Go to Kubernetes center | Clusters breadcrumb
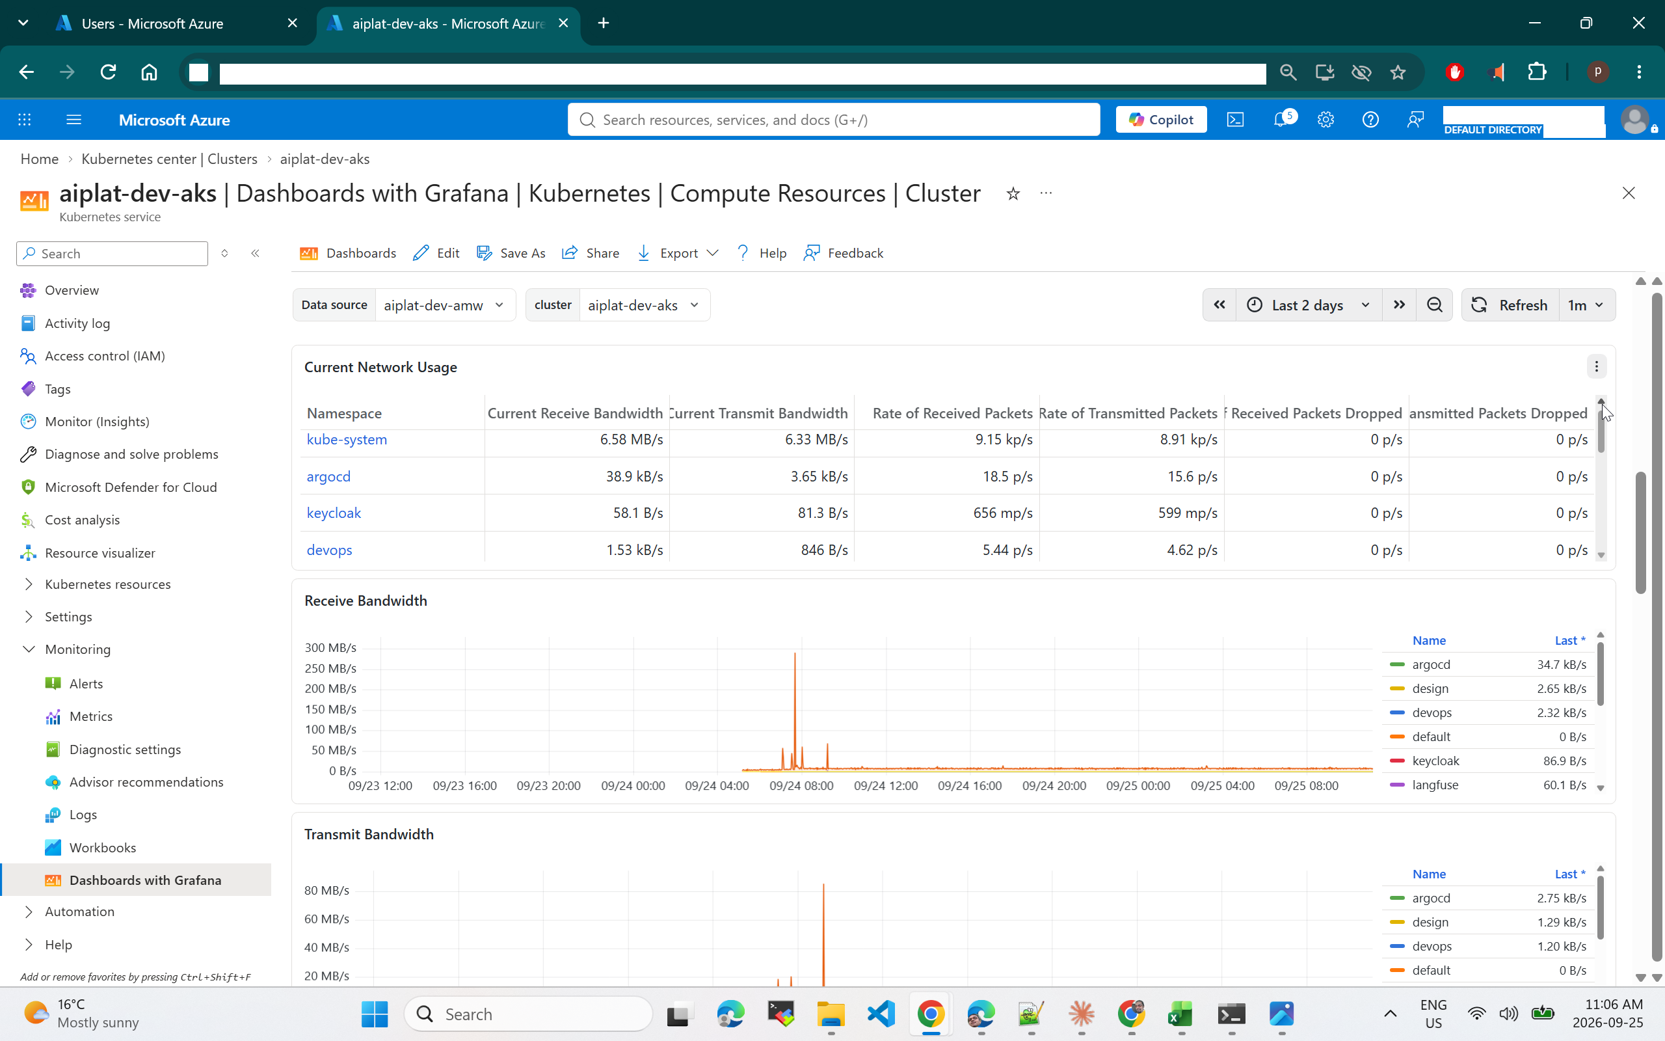This screenshot has height=1041, width=1665. [x=169, y=159]
